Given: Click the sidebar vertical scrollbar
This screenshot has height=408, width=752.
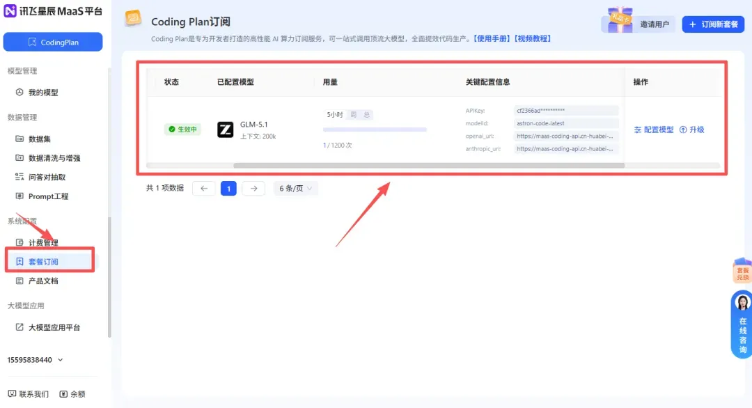Looking at the screenshot, I should (x=109, y=277).
